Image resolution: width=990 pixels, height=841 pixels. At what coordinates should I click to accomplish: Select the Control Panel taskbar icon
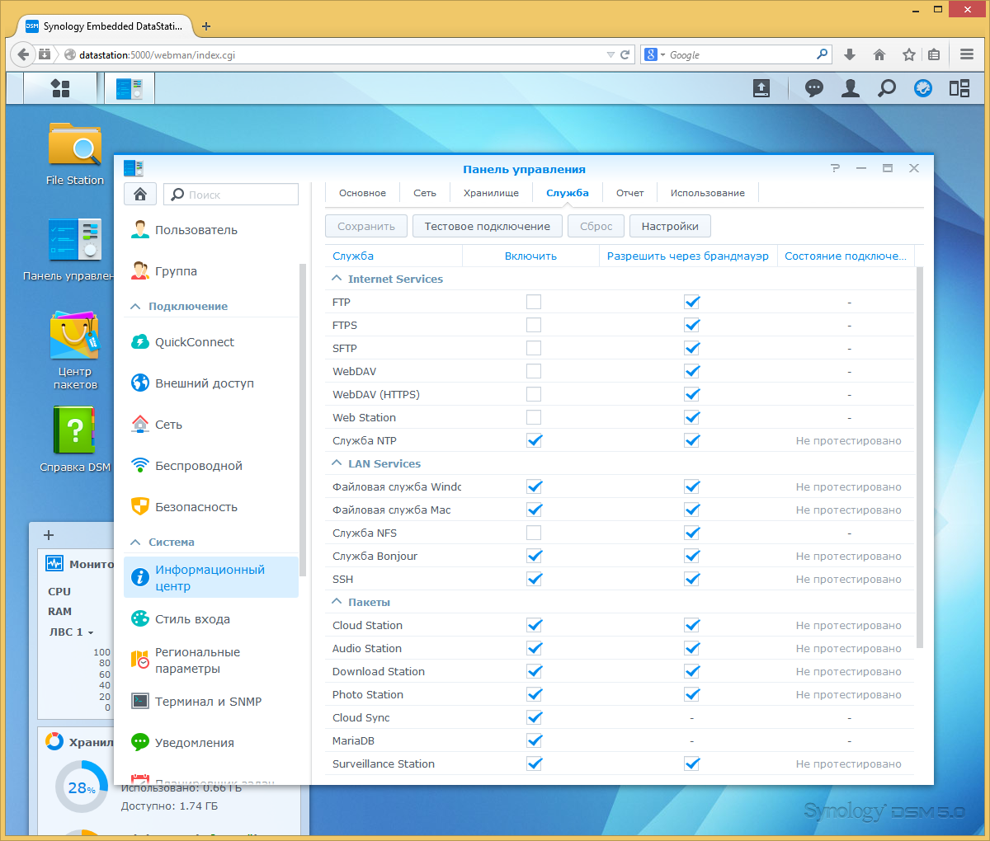(129, 88)
